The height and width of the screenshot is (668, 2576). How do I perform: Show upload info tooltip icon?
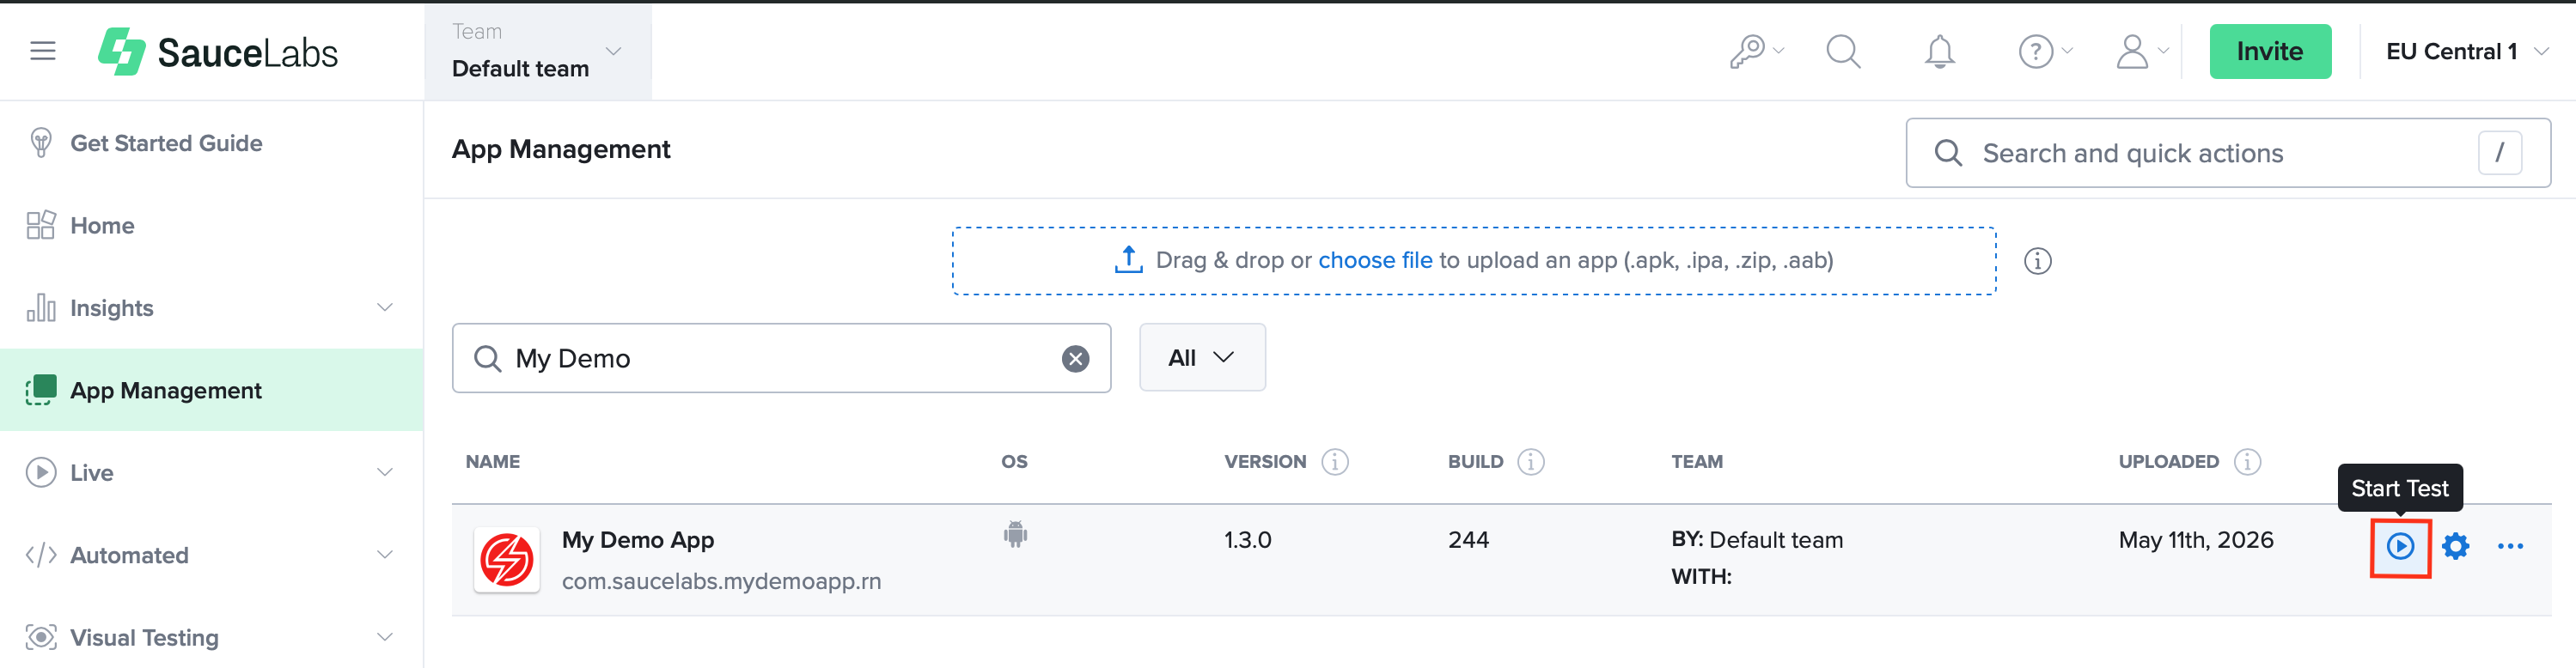click(x=2037, y=261)
